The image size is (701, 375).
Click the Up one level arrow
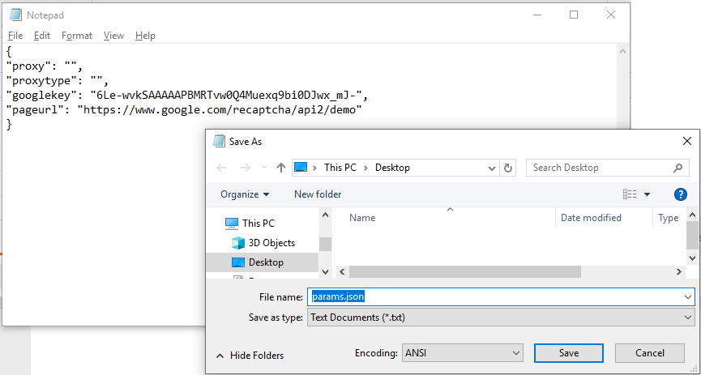[281, 168]
